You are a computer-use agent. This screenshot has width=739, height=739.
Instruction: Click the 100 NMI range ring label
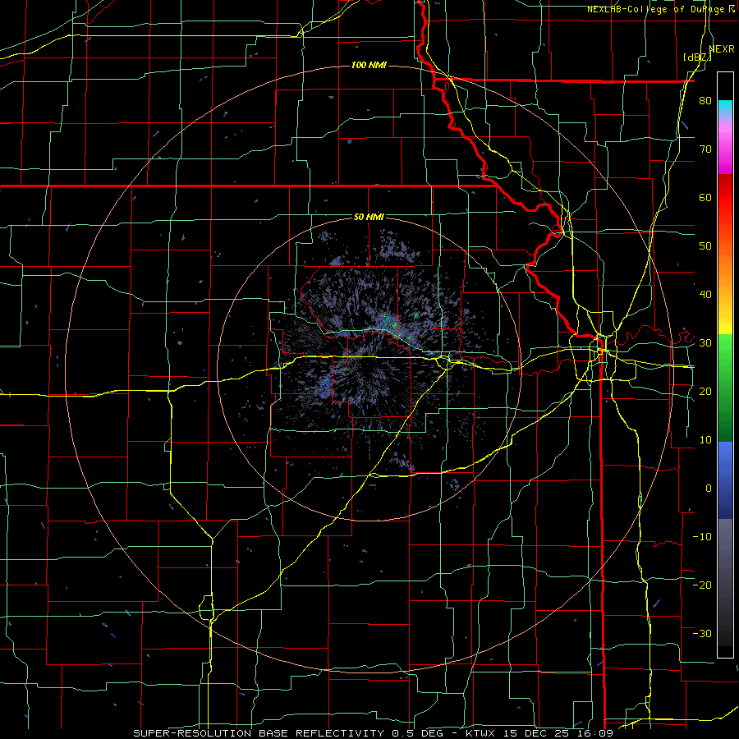click(x=369, y=65)
